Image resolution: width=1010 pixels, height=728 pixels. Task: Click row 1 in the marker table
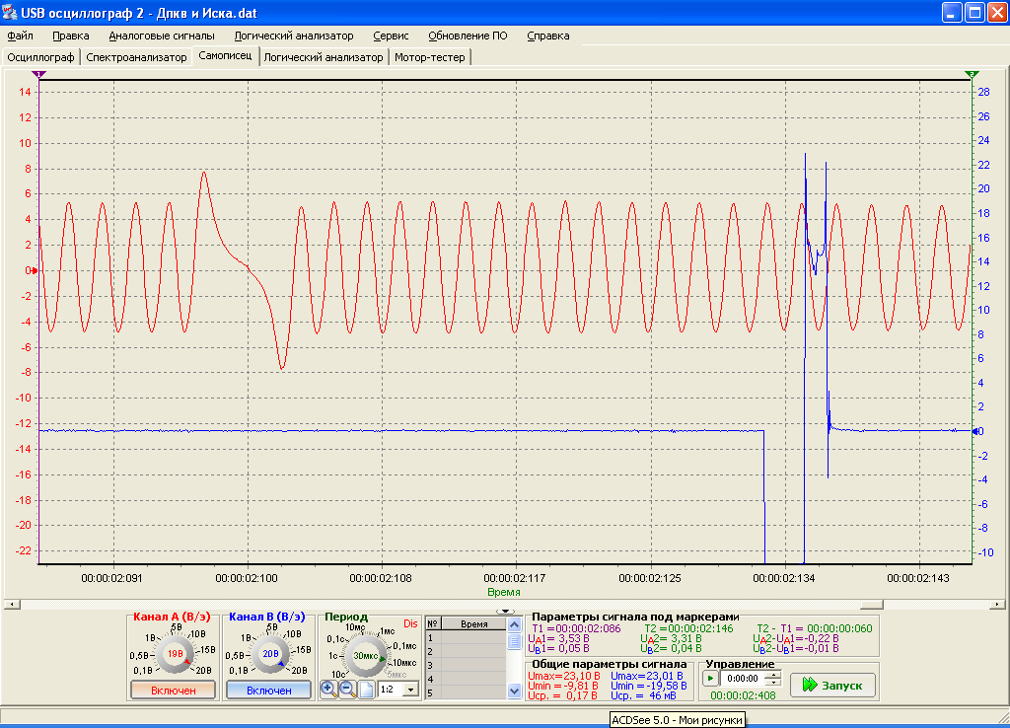pyautogui.click(x=466, y=638)
